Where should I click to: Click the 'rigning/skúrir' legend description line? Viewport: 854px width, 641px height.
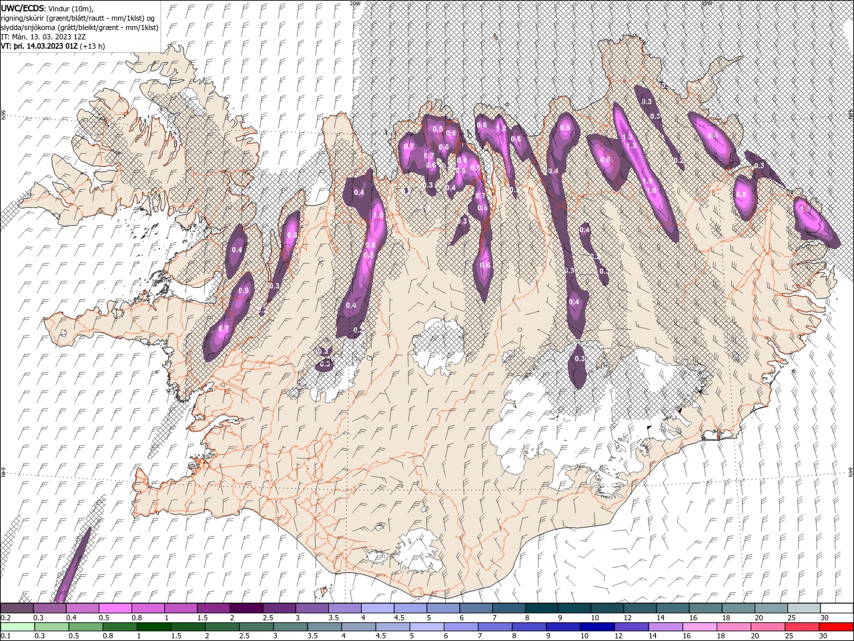pos(78,18)
